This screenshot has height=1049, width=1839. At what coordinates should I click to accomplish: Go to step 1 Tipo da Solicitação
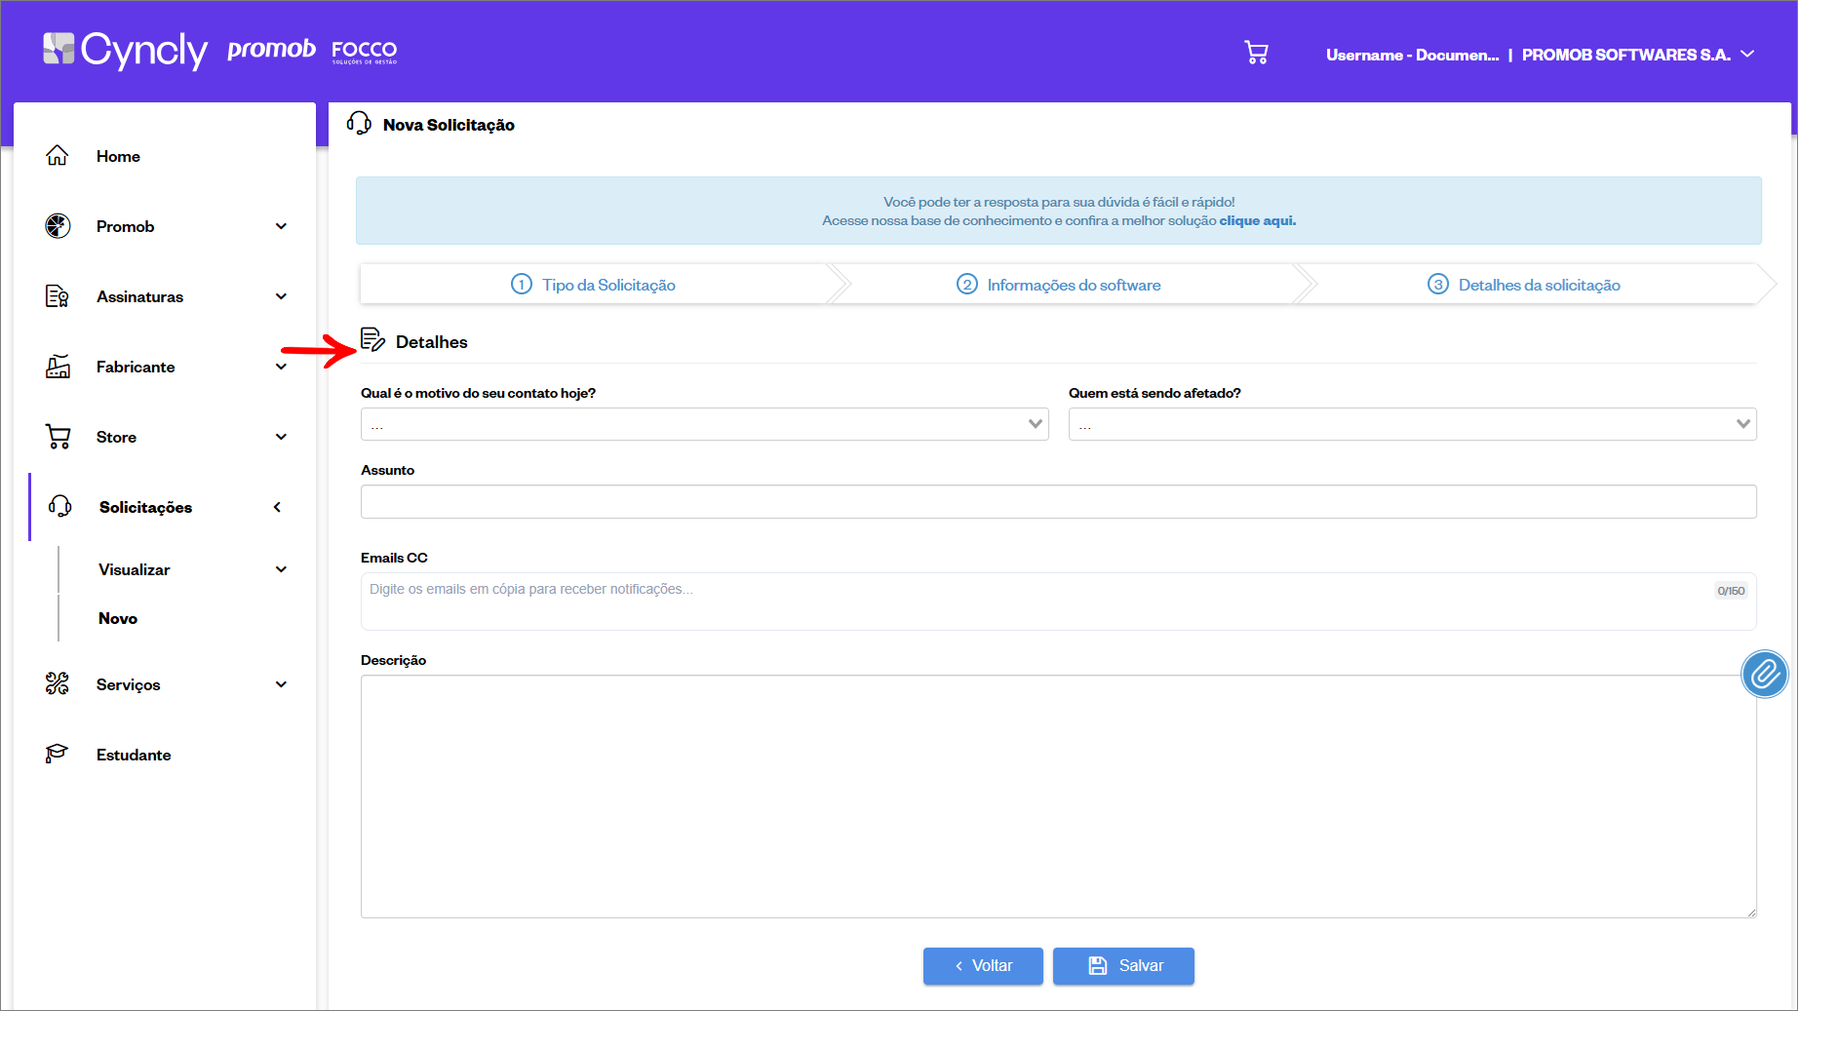(594, 285)
